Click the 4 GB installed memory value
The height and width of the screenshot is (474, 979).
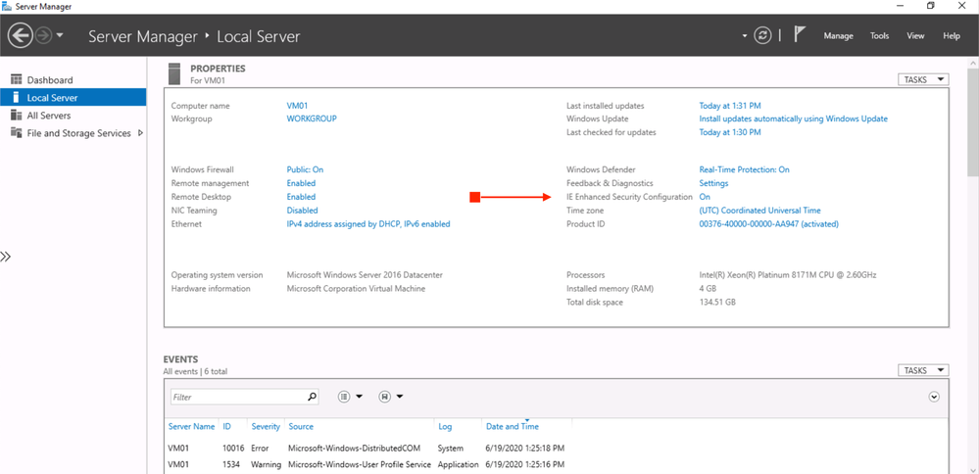click(708, 289)
